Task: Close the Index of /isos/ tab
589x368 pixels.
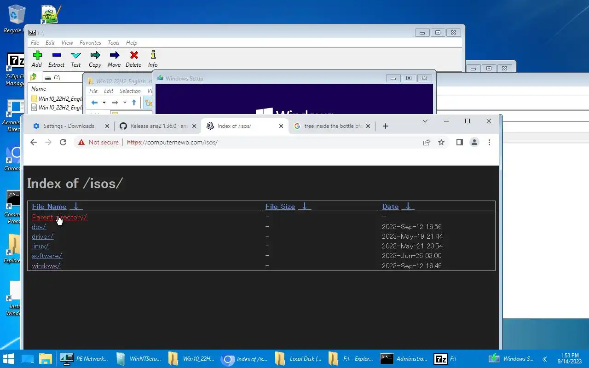Action: (281, 126)
